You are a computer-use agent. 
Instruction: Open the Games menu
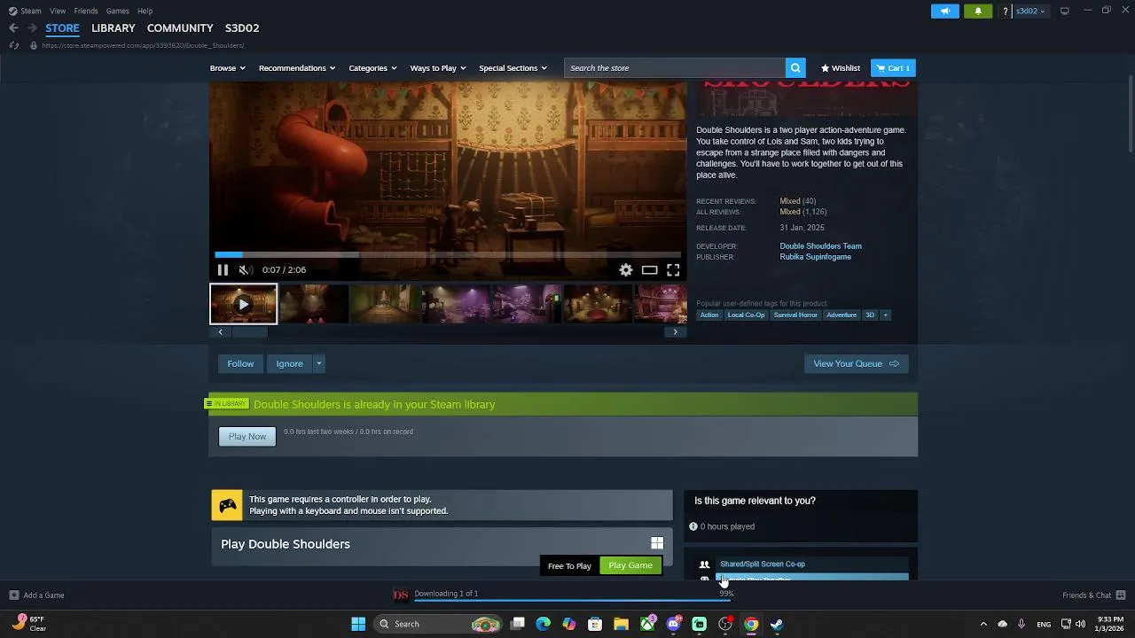tap(118, 11)
